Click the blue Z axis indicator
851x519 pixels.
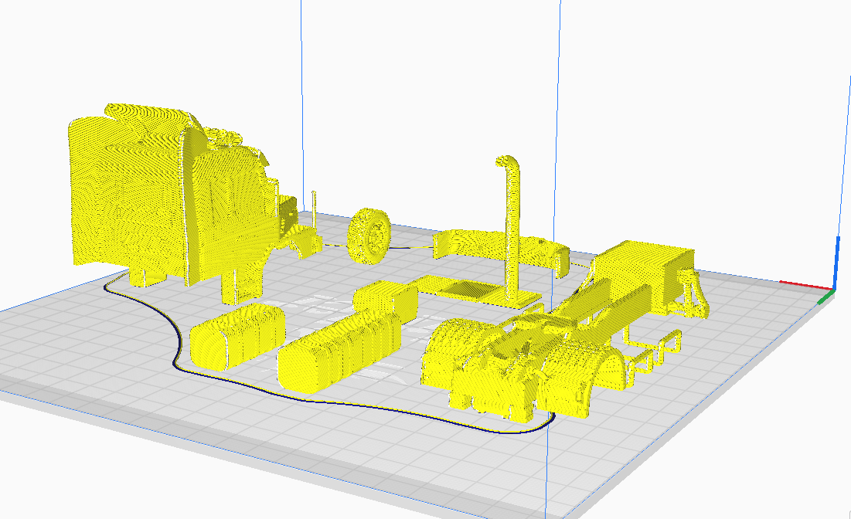click(x=839, y=259)
